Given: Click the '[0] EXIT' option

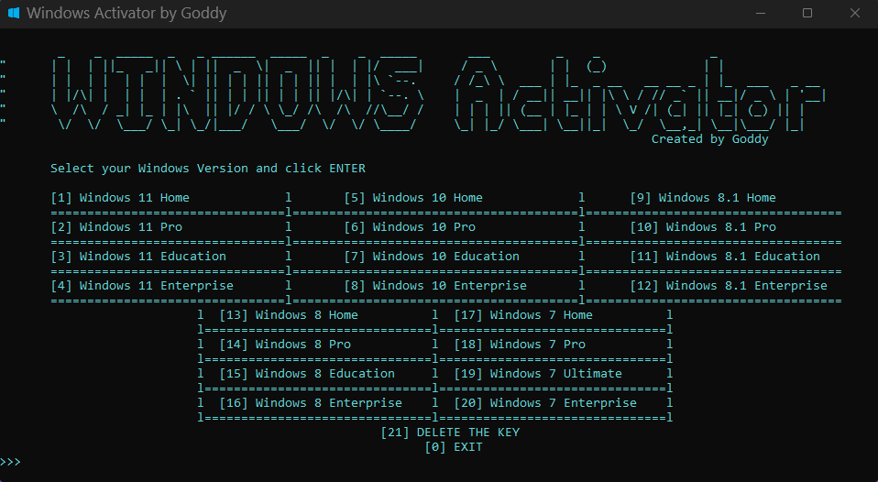Looking at the screenshot, I should [454, 447].
